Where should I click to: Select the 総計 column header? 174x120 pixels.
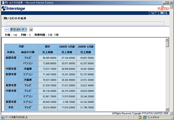click(48, 47)
